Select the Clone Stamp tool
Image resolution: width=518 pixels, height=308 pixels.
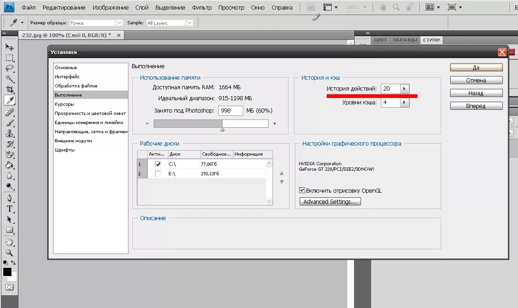coord(9,134)
